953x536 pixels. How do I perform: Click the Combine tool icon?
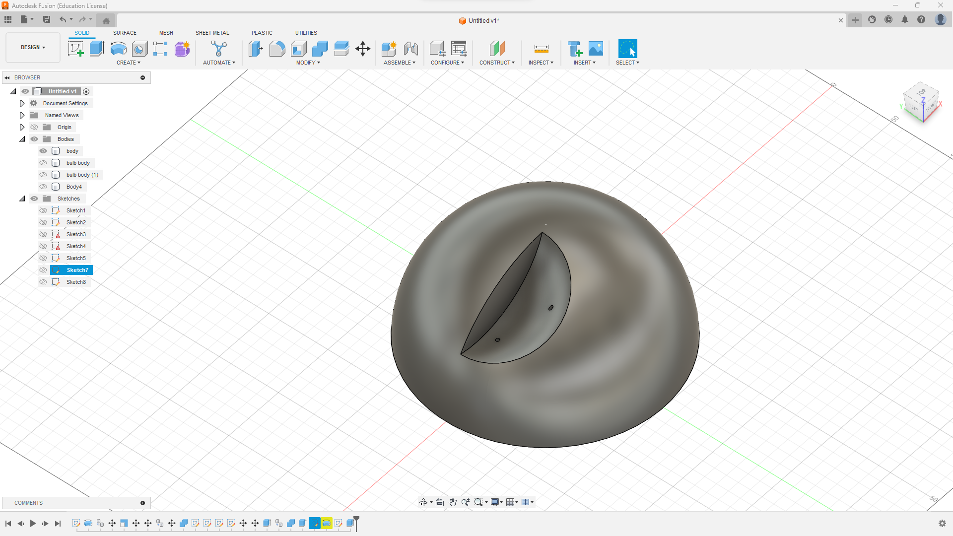pos(320,49)
